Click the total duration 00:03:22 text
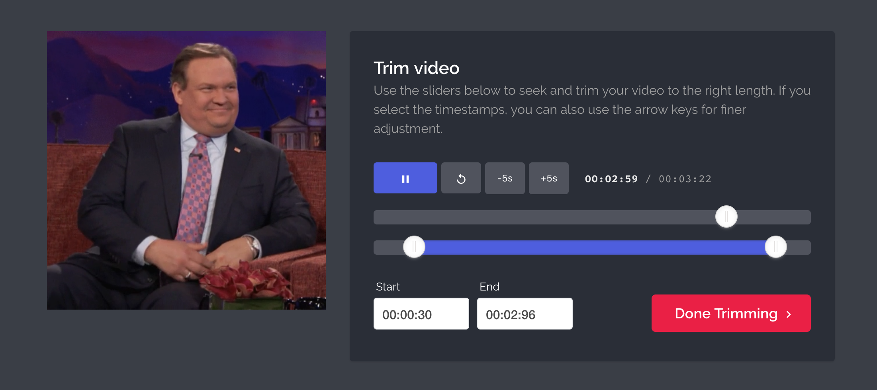Screen dimensions: 877x390 pyautogui.click(x=685, y=179)
